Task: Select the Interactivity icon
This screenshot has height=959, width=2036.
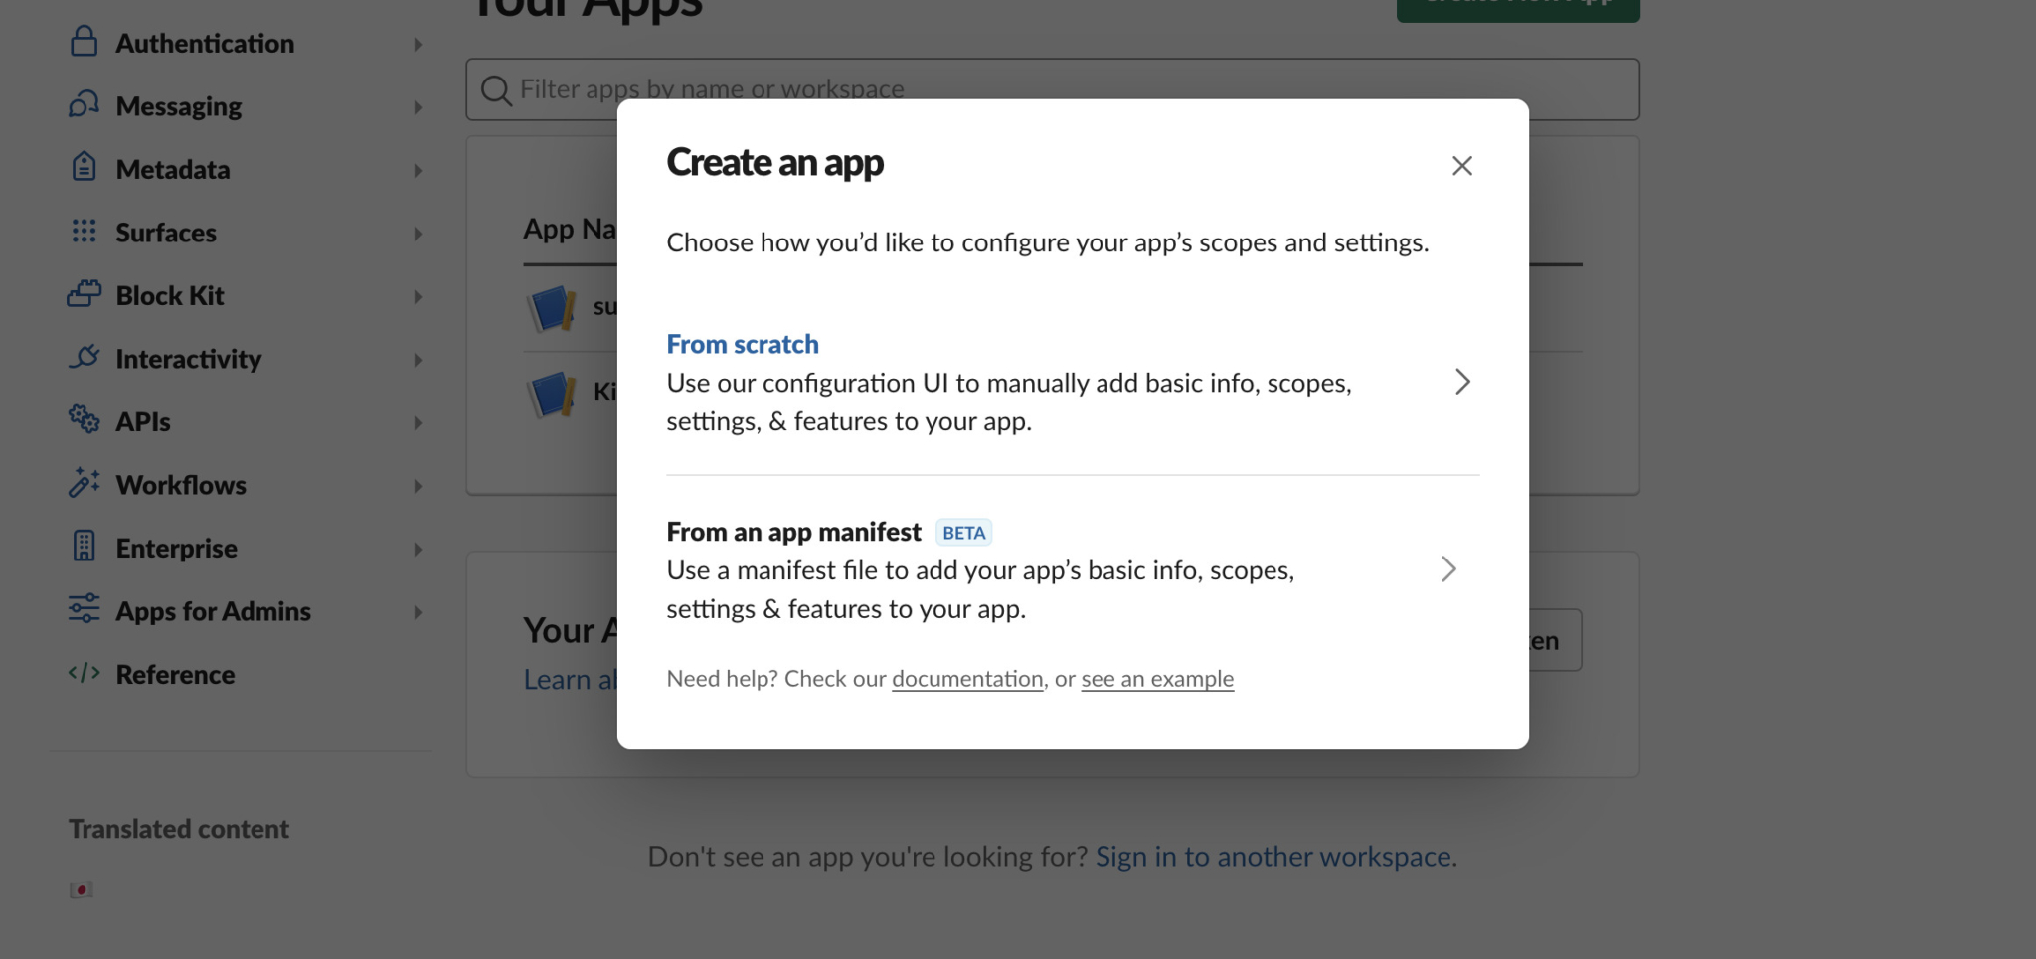Action: click(85, 359)
